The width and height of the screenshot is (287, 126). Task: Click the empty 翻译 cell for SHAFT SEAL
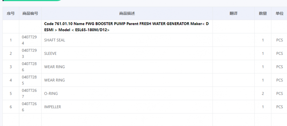(x=233, y=40)
